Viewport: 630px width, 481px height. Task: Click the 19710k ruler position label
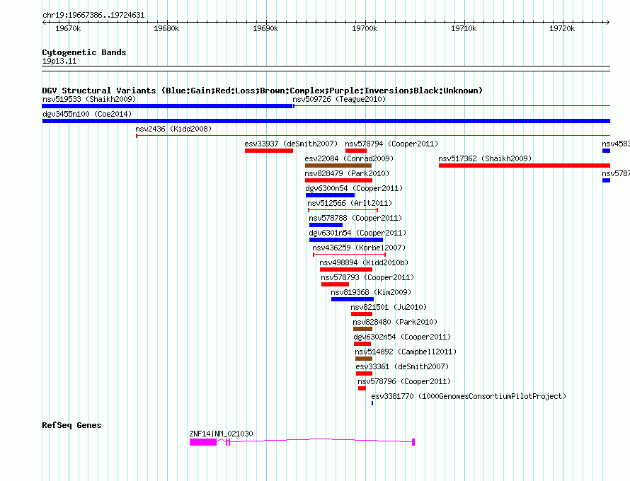click(x=464, y=28)
